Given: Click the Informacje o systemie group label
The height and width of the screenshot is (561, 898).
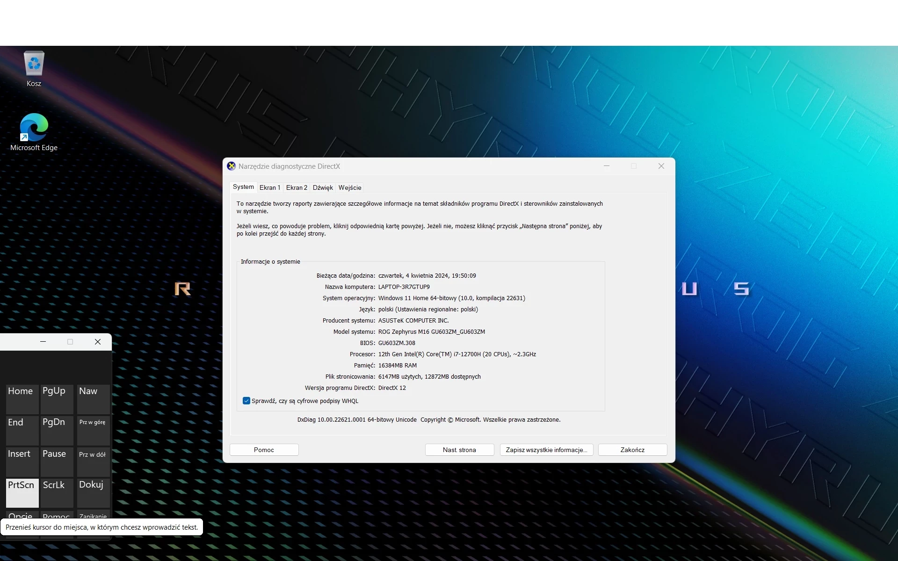Looking at the screenshot, I should [270, 261].
